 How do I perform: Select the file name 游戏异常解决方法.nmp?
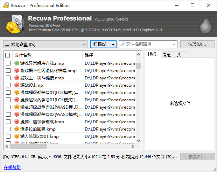pos(42,63)
